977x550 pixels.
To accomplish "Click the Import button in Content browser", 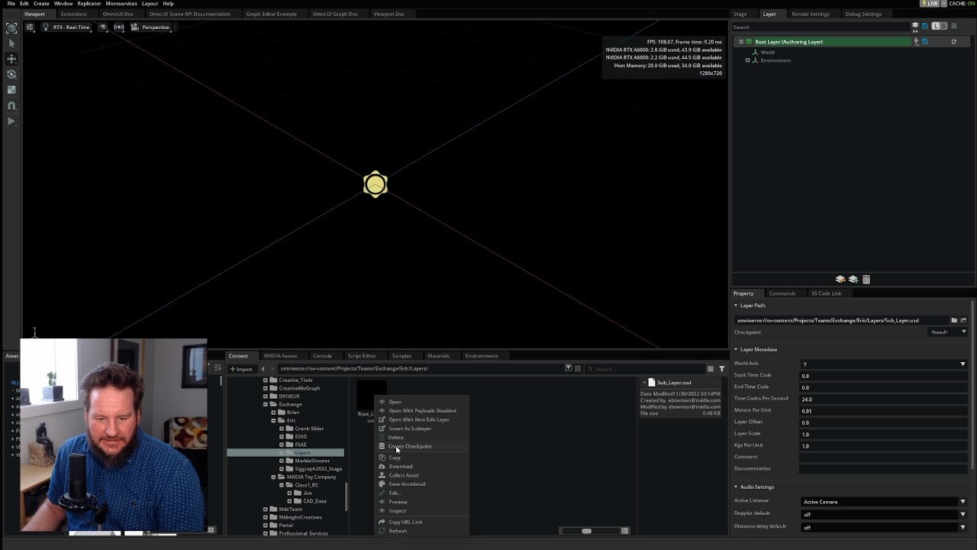I will 241,369.
